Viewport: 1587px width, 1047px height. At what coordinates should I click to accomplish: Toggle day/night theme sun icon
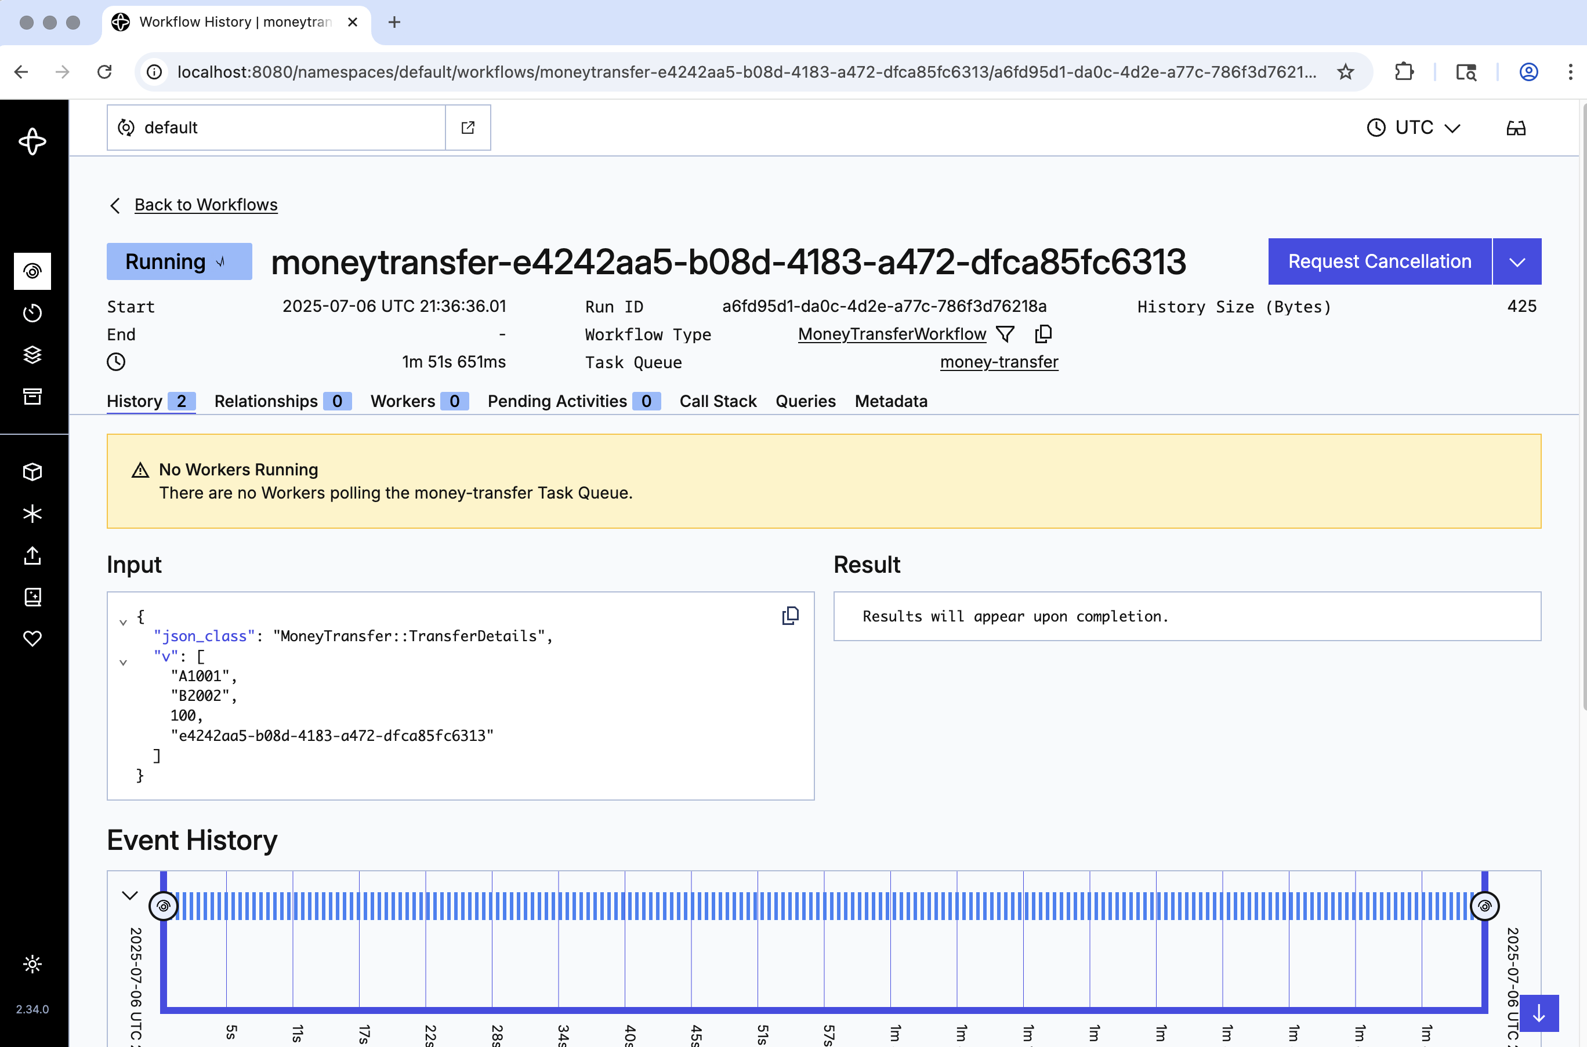coord(32,964)
